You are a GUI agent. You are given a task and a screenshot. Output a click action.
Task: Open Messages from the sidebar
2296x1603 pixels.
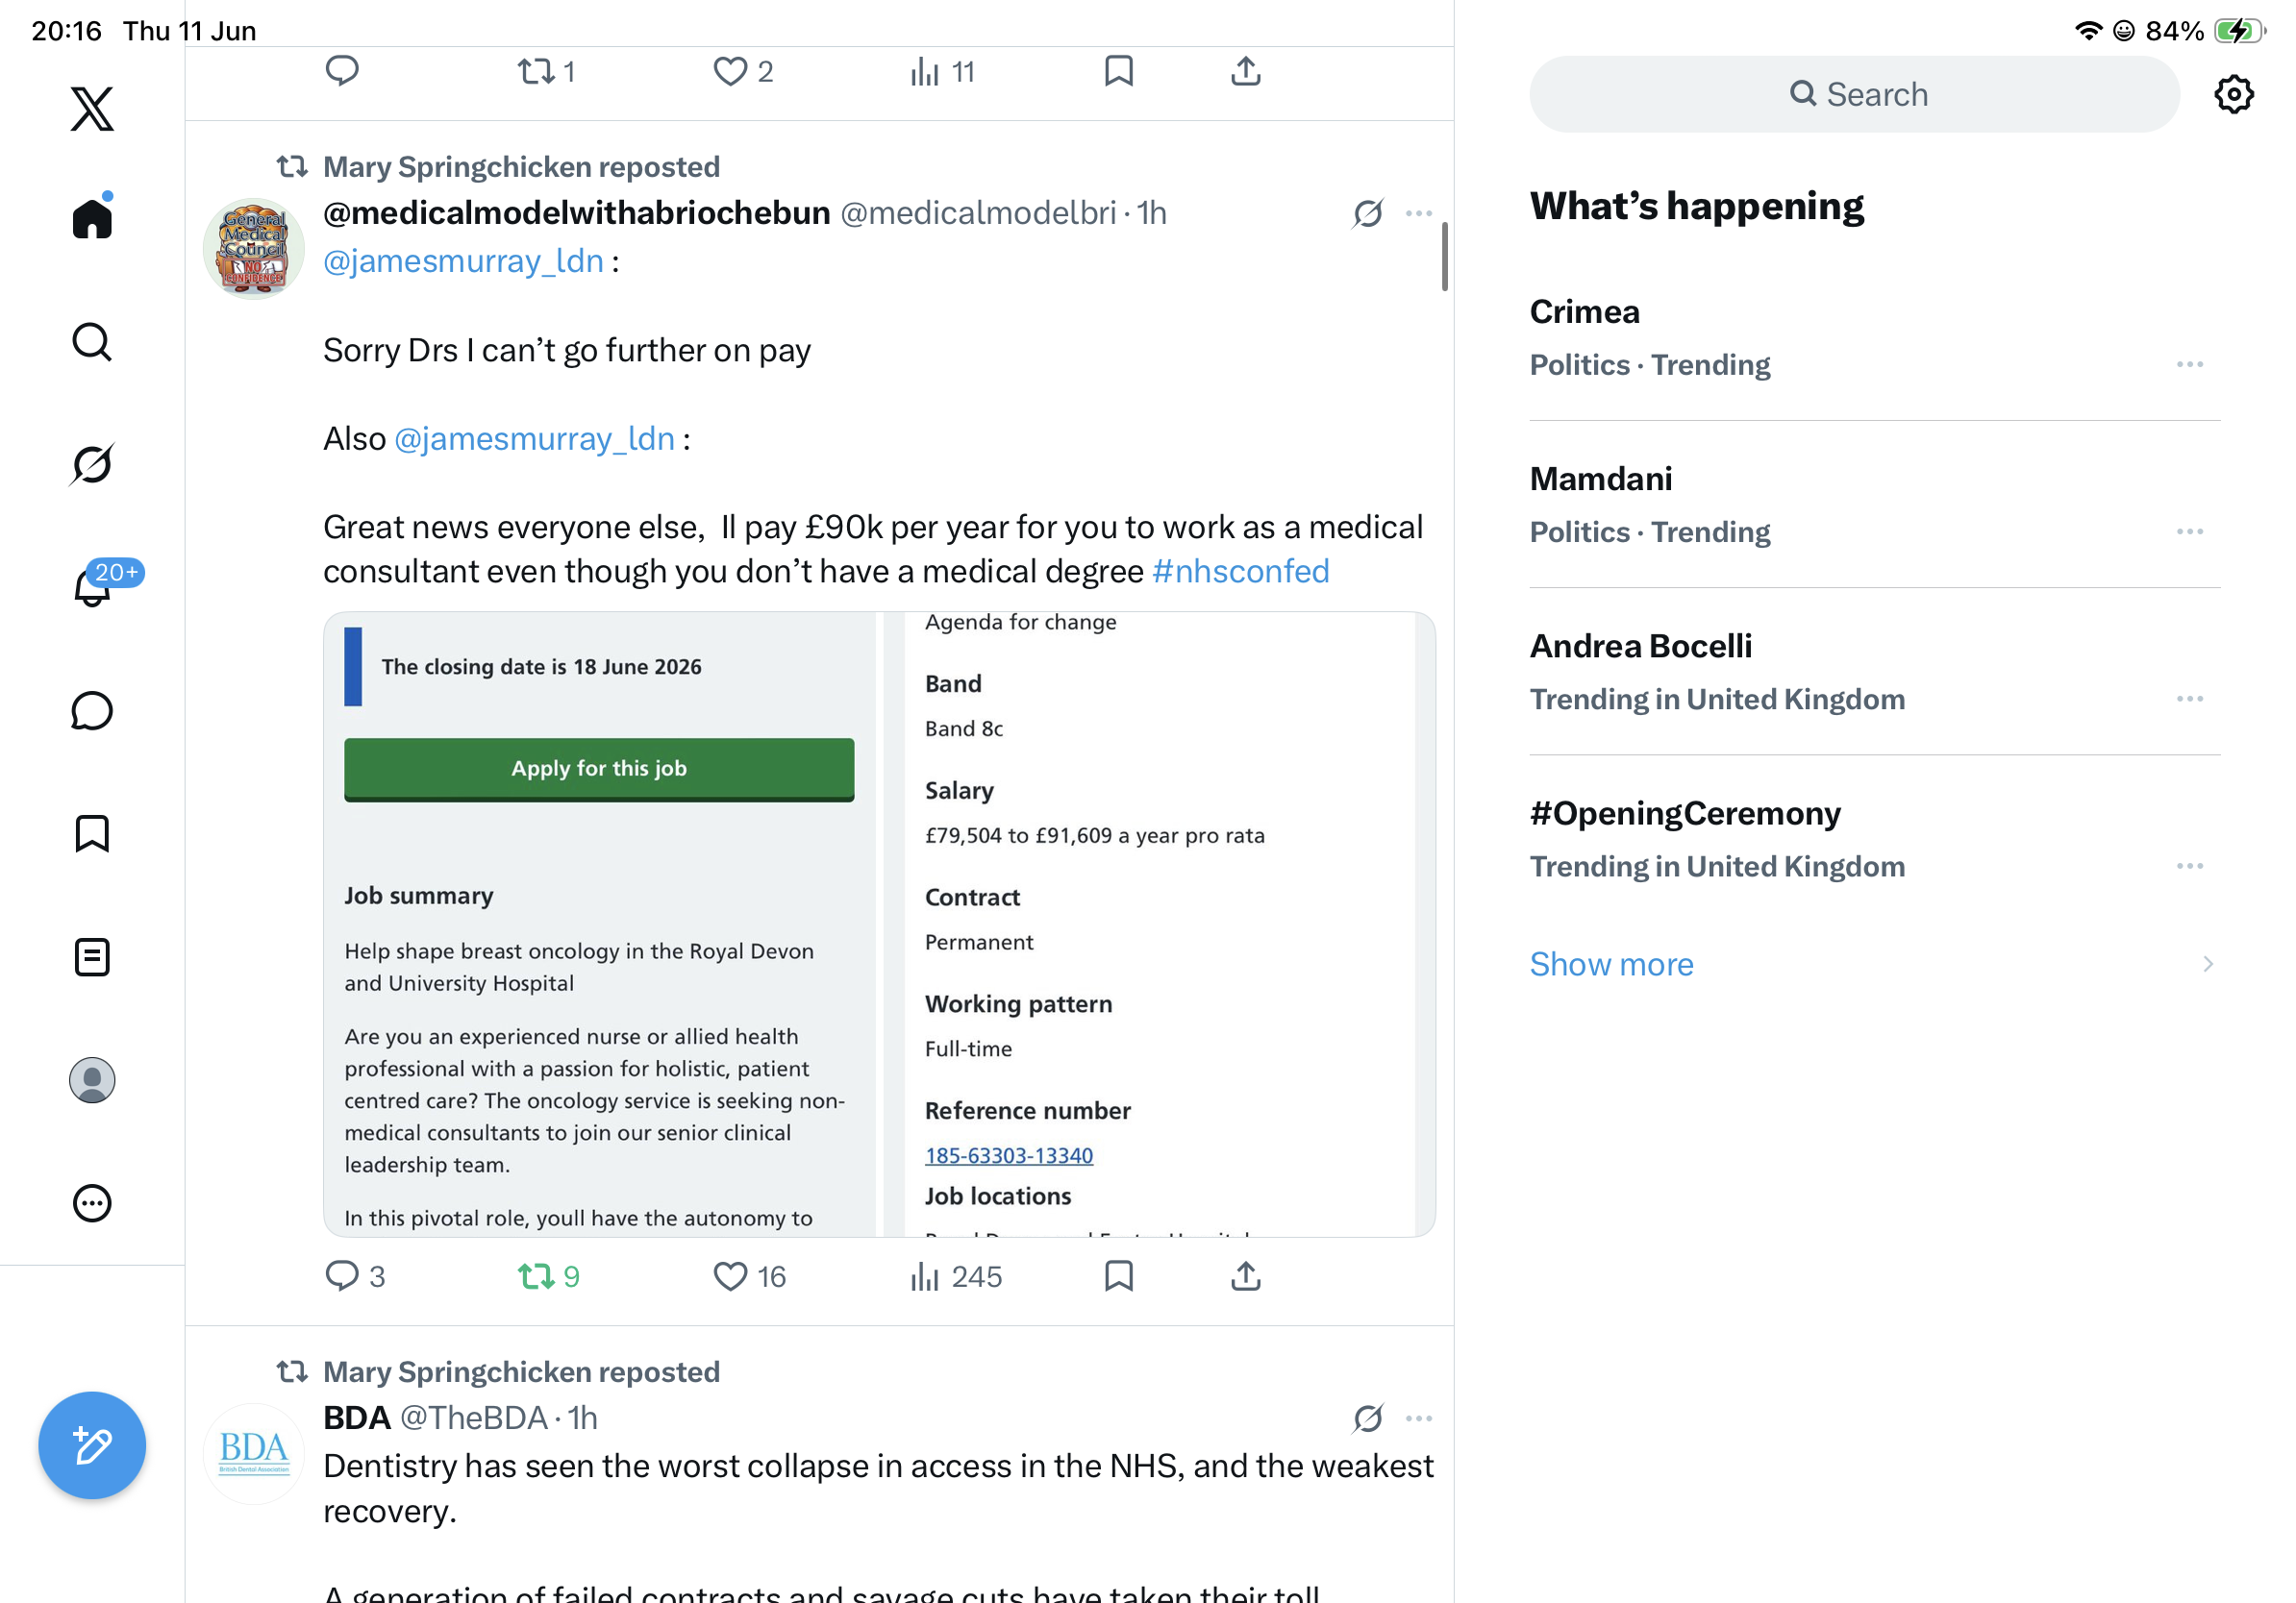click(92, 710)
